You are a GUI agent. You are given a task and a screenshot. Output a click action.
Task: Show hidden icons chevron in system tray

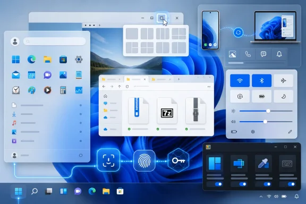coord(261,197)
